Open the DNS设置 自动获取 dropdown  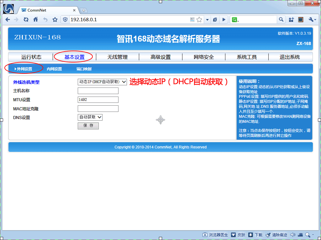[x=90, y=117]
